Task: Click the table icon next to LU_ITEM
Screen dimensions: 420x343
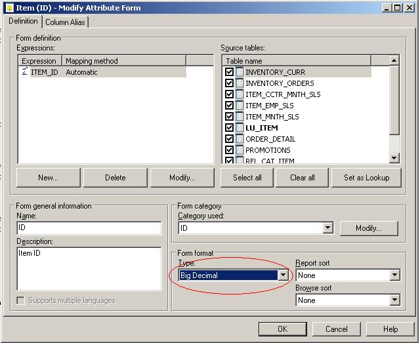Action: point(240,128)
